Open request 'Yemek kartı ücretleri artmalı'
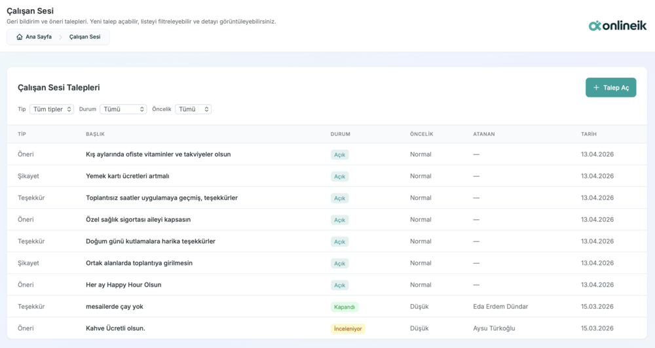 coord(128,176)
